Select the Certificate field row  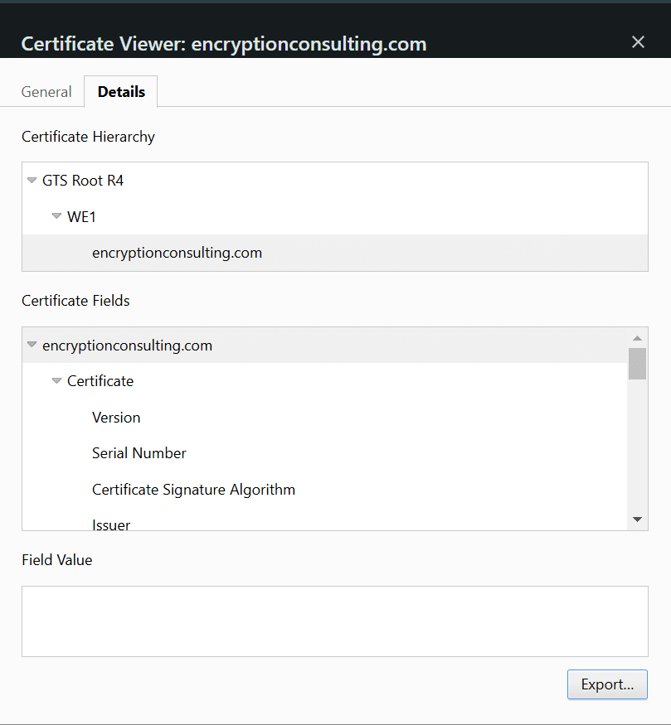click(x=100, y=381)
